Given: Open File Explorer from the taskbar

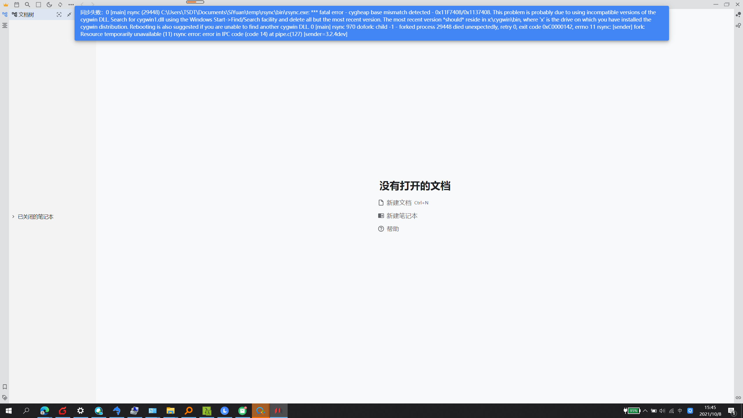Looking at the screenshot, I should point(170,411).
